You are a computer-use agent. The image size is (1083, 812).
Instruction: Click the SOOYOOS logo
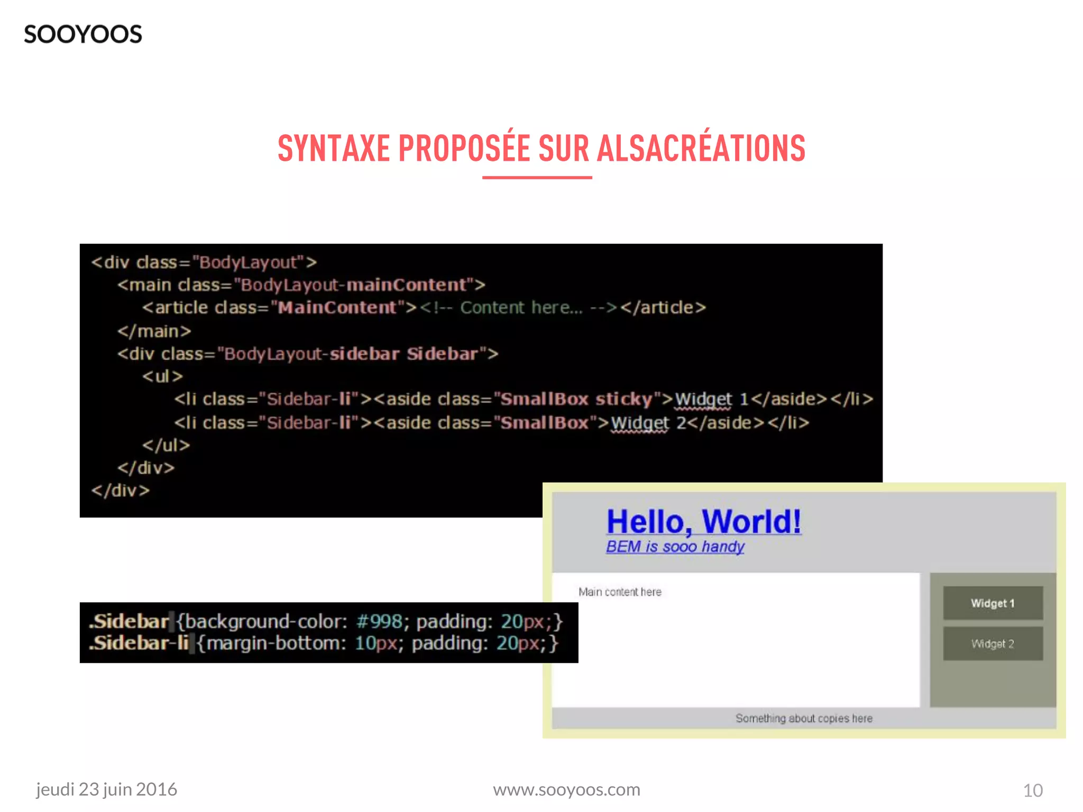(83, 34)
